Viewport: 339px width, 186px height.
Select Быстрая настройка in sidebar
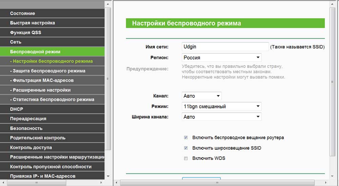(x=32, y=23)
